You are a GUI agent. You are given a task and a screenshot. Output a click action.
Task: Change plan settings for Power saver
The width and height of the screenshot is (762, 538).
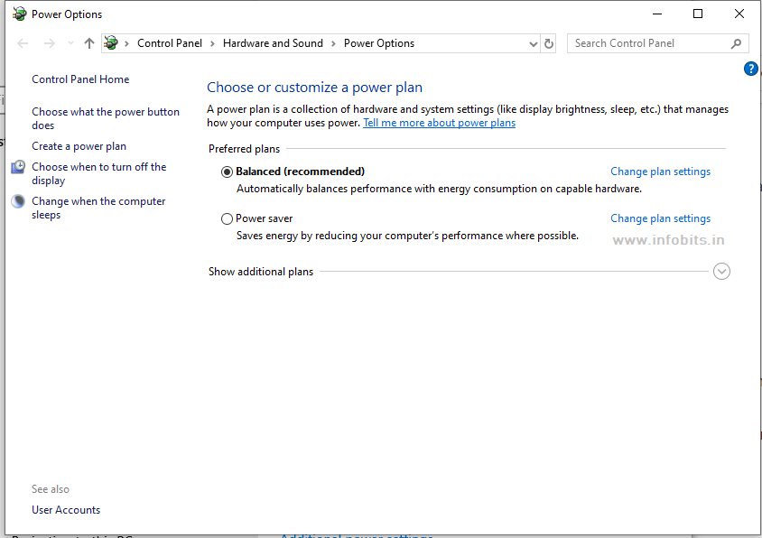point(661,218)
